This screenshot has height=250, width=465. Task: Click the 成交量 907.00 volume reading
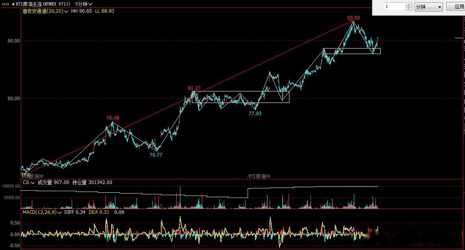tap(53, 182)
